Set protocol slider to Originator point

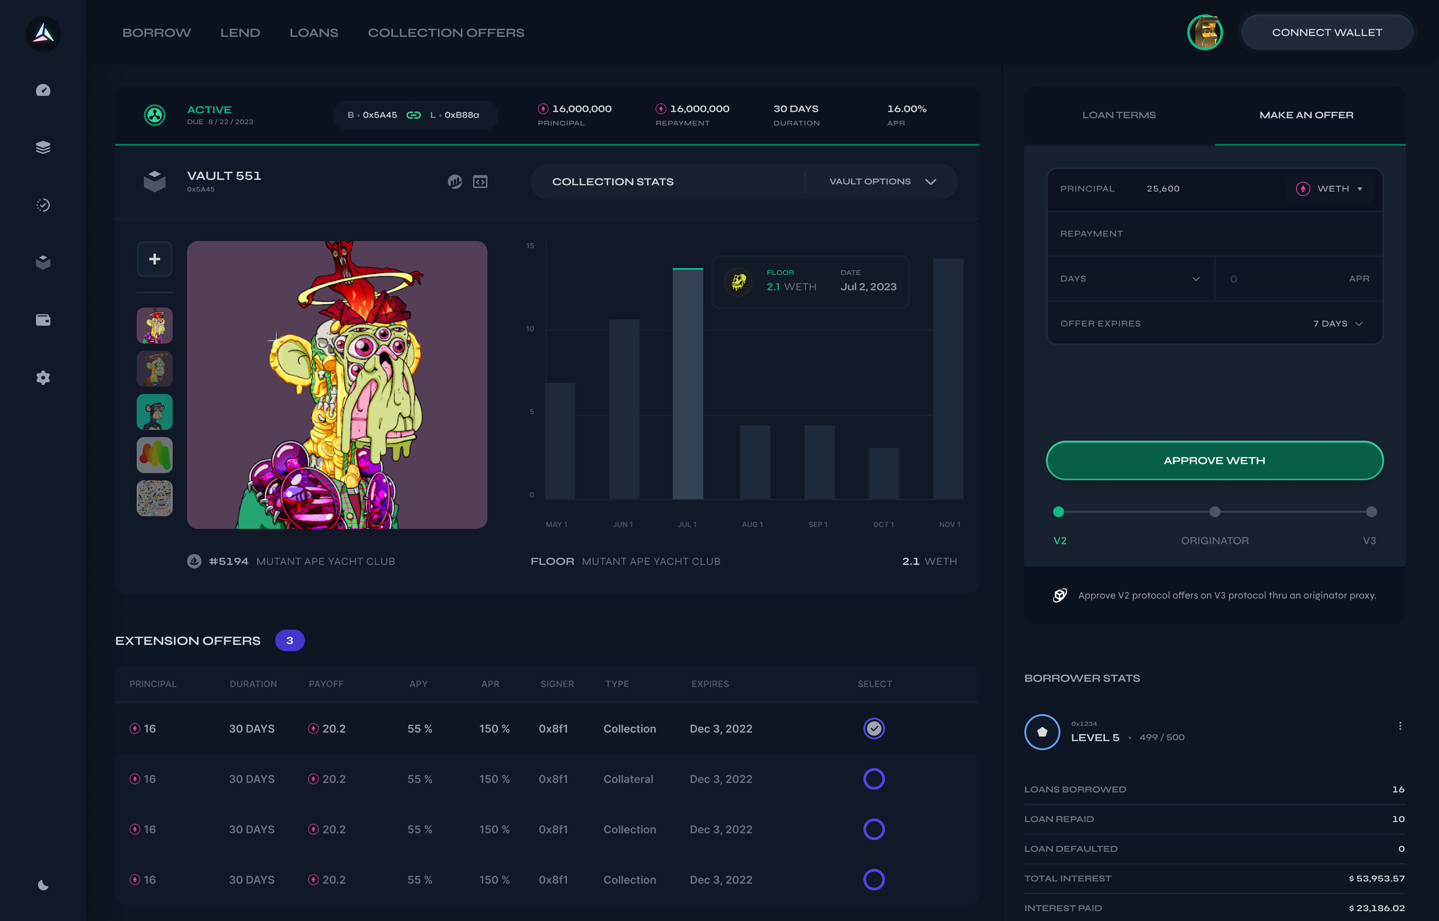[x=1214, y=512]
